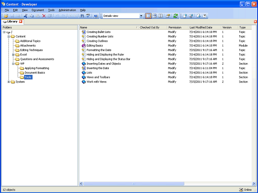The height and width of the screenshot is (193, 258).
Task: Select the vertical split layout icon
Action: point(160,16)
